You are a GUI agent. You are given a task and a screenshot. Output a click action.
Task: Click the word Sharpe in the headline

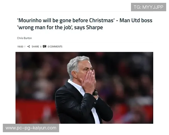pyautogui.click(x=94, y=28)
